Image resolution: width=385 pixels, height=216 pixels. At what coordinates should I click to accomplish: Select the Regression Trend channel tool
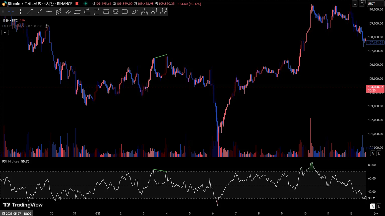(68, 11)
